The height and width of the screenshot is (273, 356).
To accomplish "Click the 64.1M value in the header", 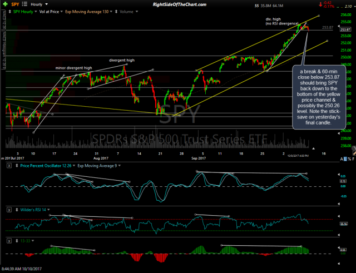I will [x=278, y=6].
